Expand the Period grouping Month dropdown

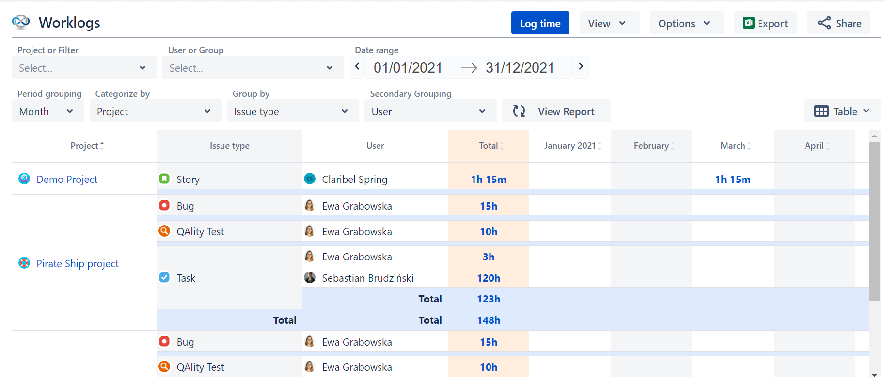pos(47,111)
